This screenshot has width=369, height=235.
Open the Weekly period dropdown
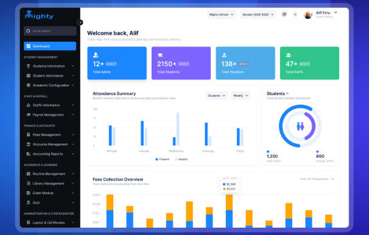click(241, 96)
